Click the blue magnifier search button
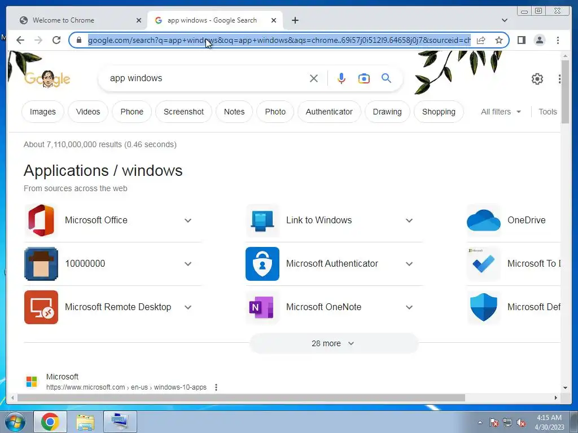Viewport: 578px width, 433px height. click(386, 78)
